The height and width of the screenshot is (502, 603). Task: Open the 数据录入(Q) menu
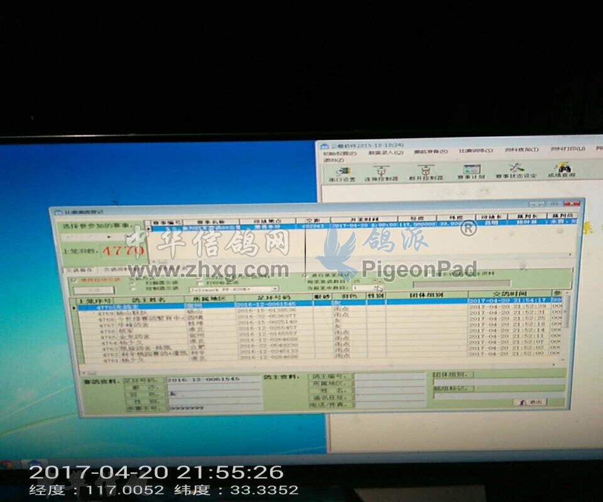point(386,152)
